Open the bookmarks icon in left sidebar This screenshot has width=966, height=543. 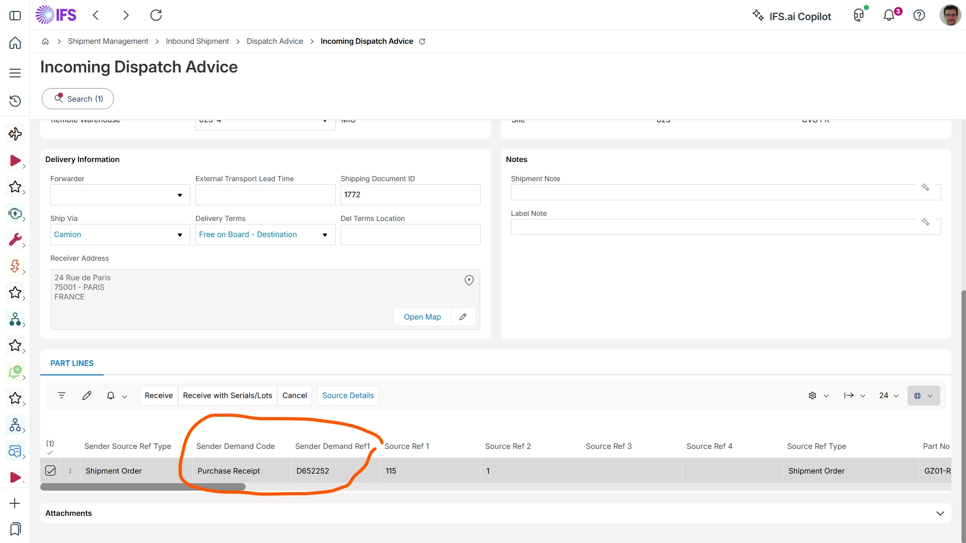point(15,529)
